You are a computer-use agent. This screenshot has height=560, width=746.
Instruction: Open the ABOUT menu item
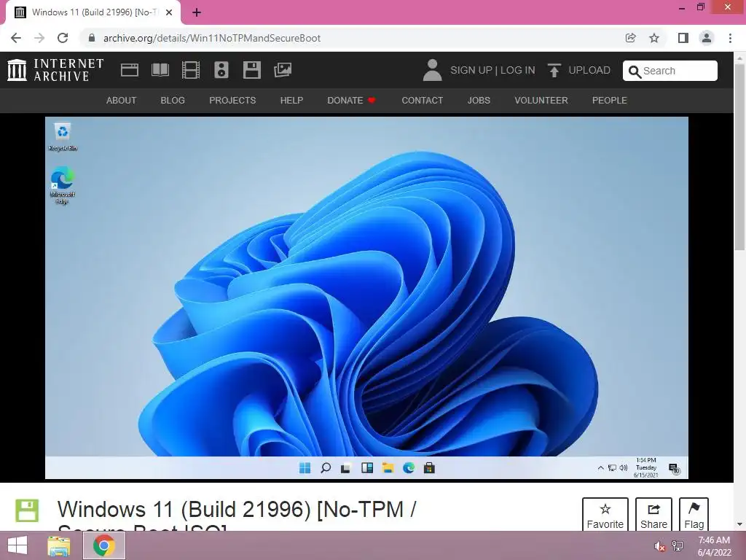pos(122,101)
